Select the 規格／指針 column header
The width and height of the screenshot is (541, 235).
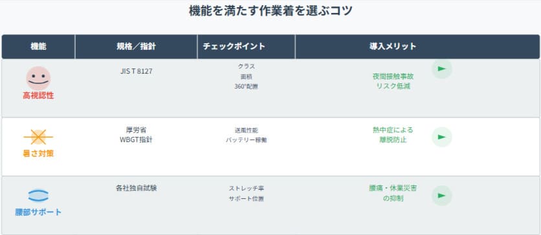136,46
